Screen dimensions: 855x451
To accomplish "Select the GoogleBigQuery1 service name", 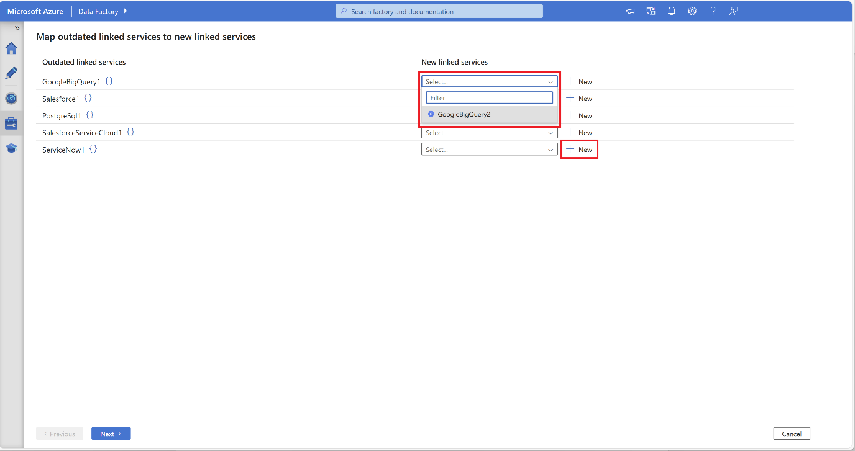I will pos(71,82).
